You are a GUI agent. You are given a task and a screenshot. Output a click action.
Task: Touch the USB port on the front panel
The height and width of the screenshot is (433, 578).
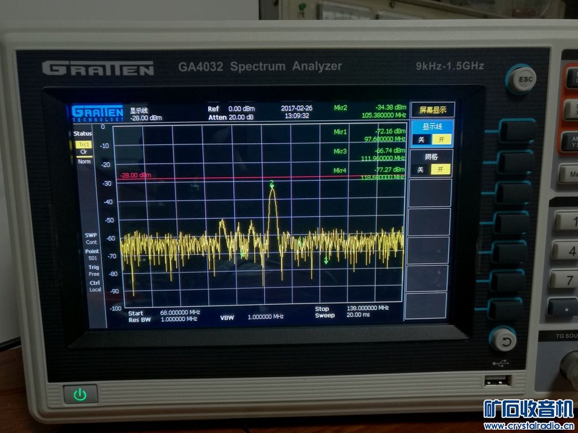click(x=497, y=381)
